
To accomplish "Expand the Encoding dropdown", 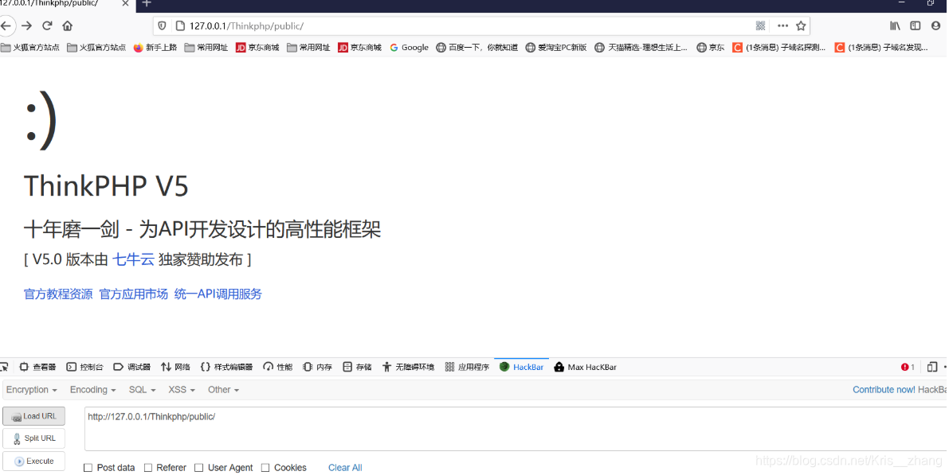I will [x=92, y=390].
